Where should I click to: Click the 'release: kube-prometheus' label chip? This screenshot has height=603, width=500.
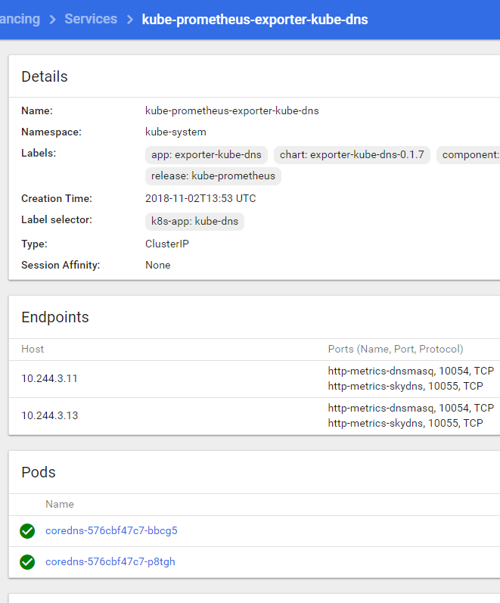[213, 176]
